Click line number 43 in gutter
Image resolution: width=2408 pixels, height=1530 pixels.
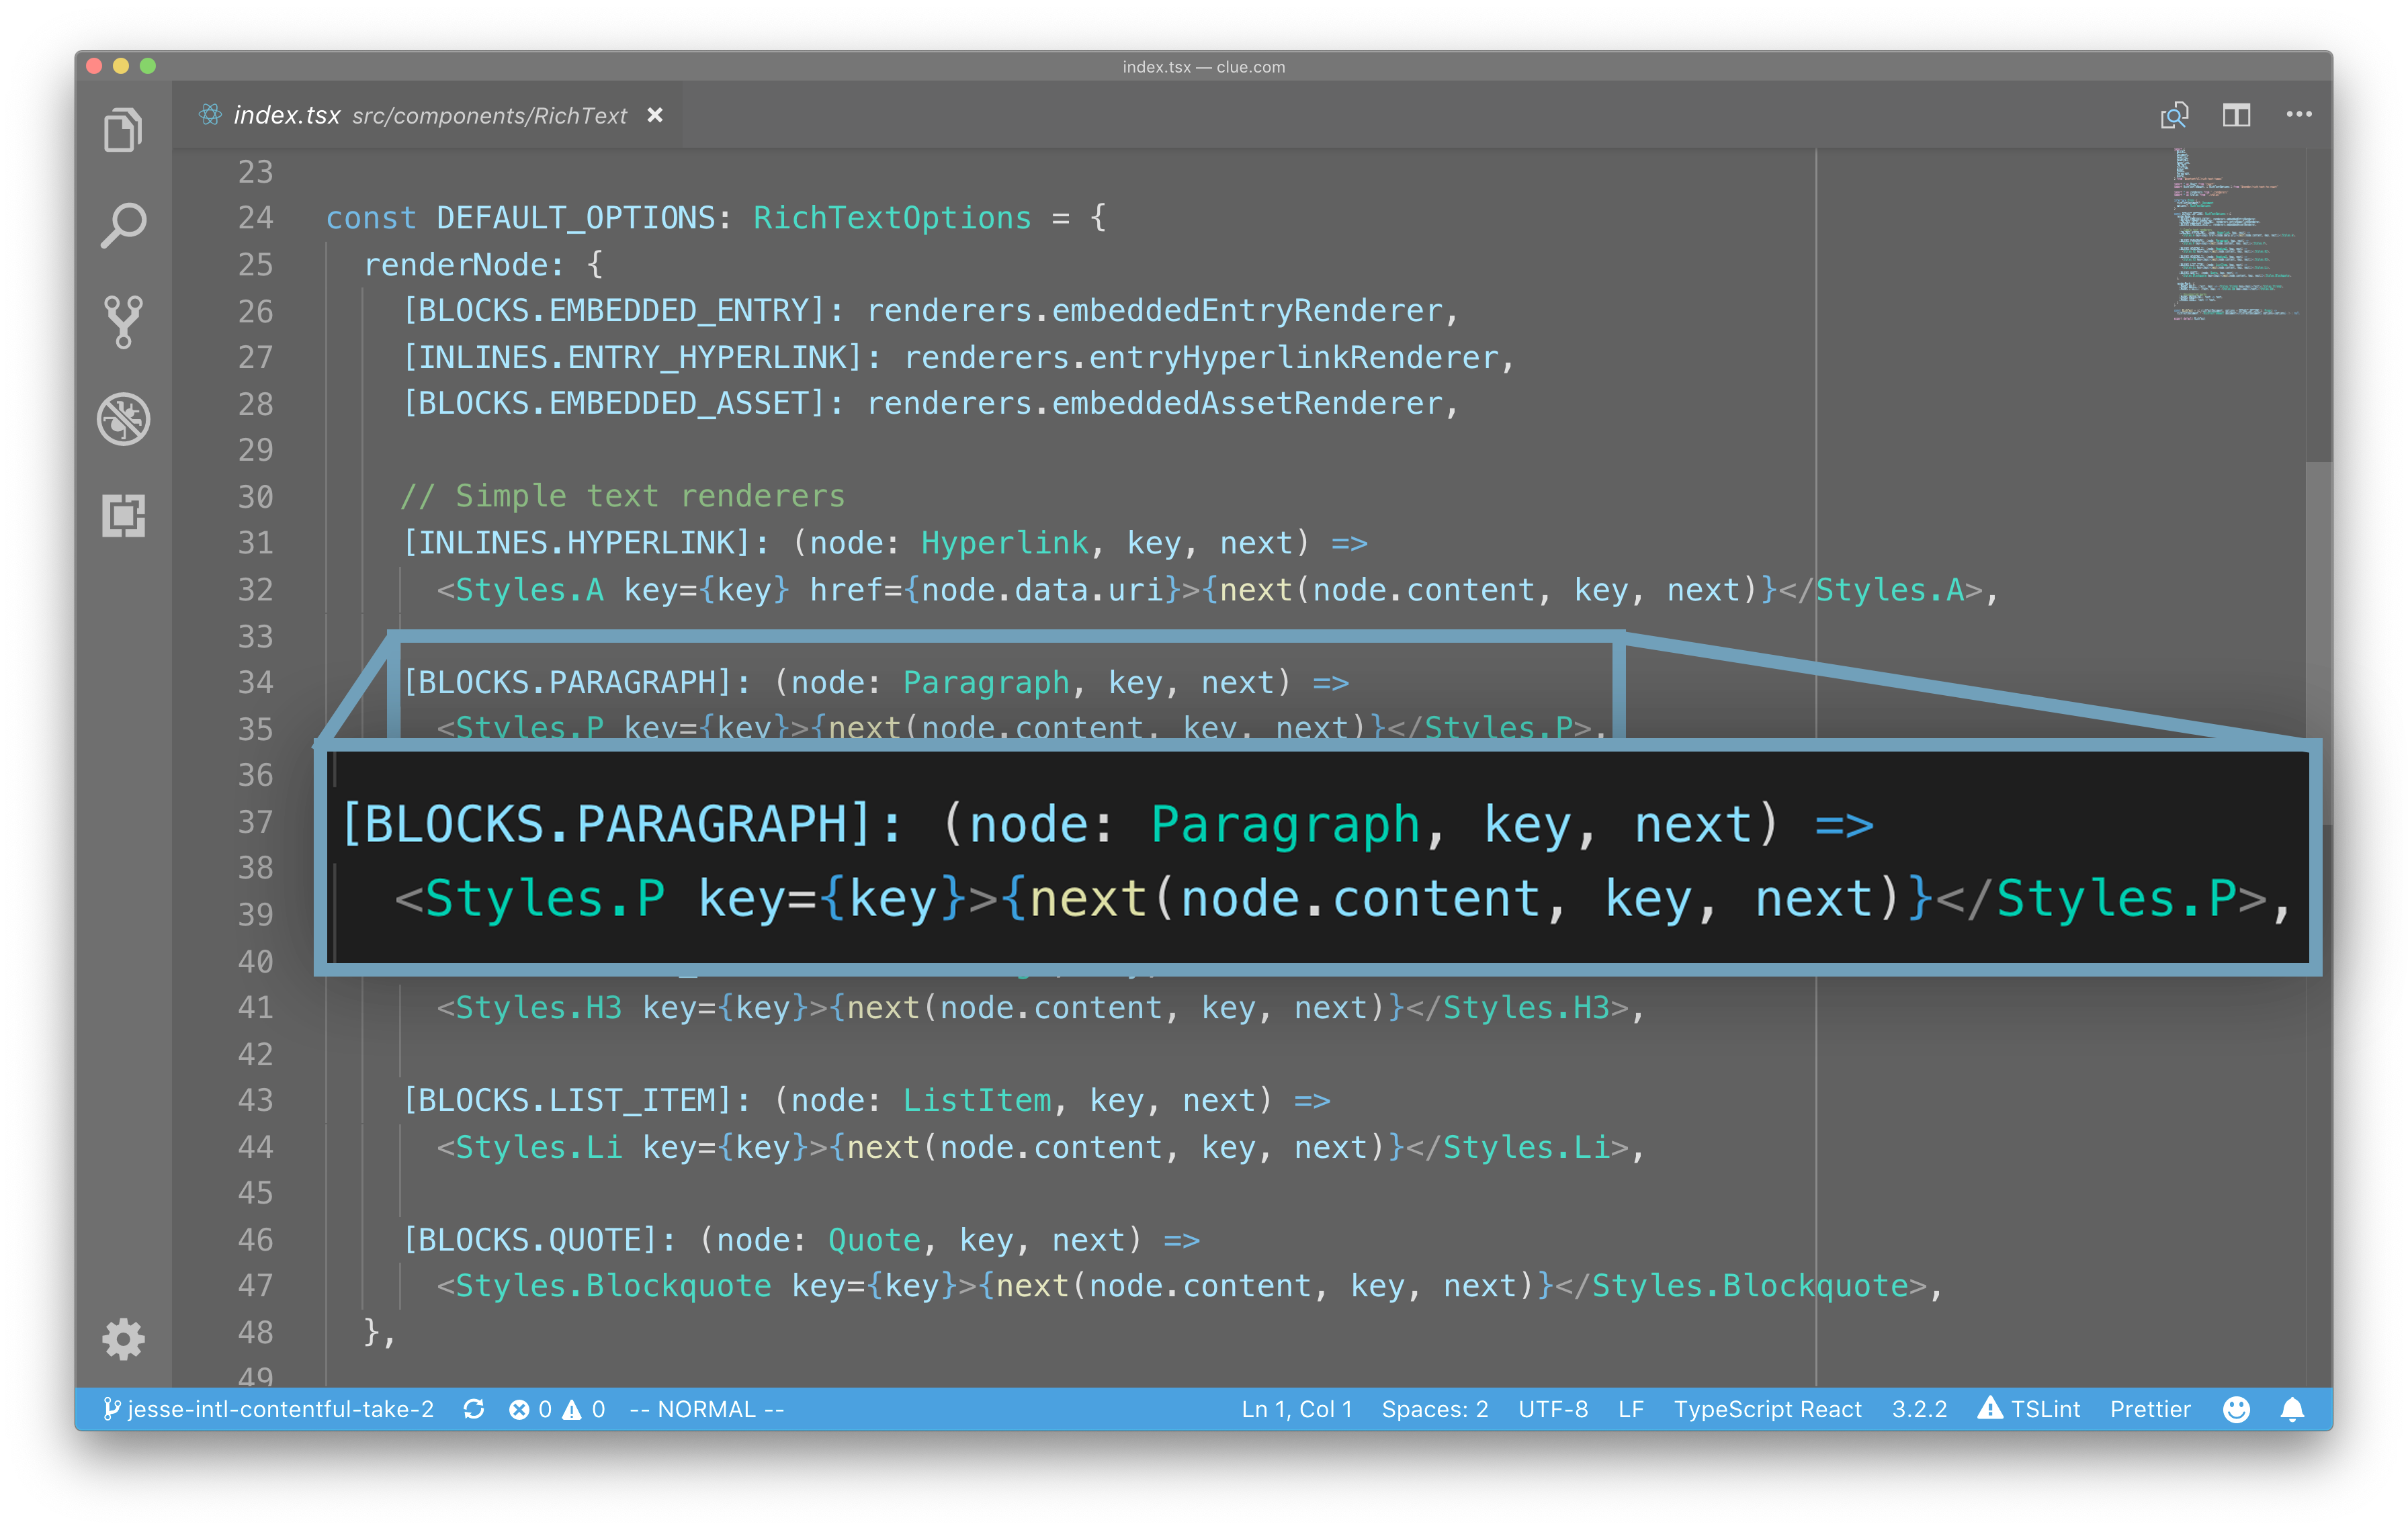[x=256, y=1100]
